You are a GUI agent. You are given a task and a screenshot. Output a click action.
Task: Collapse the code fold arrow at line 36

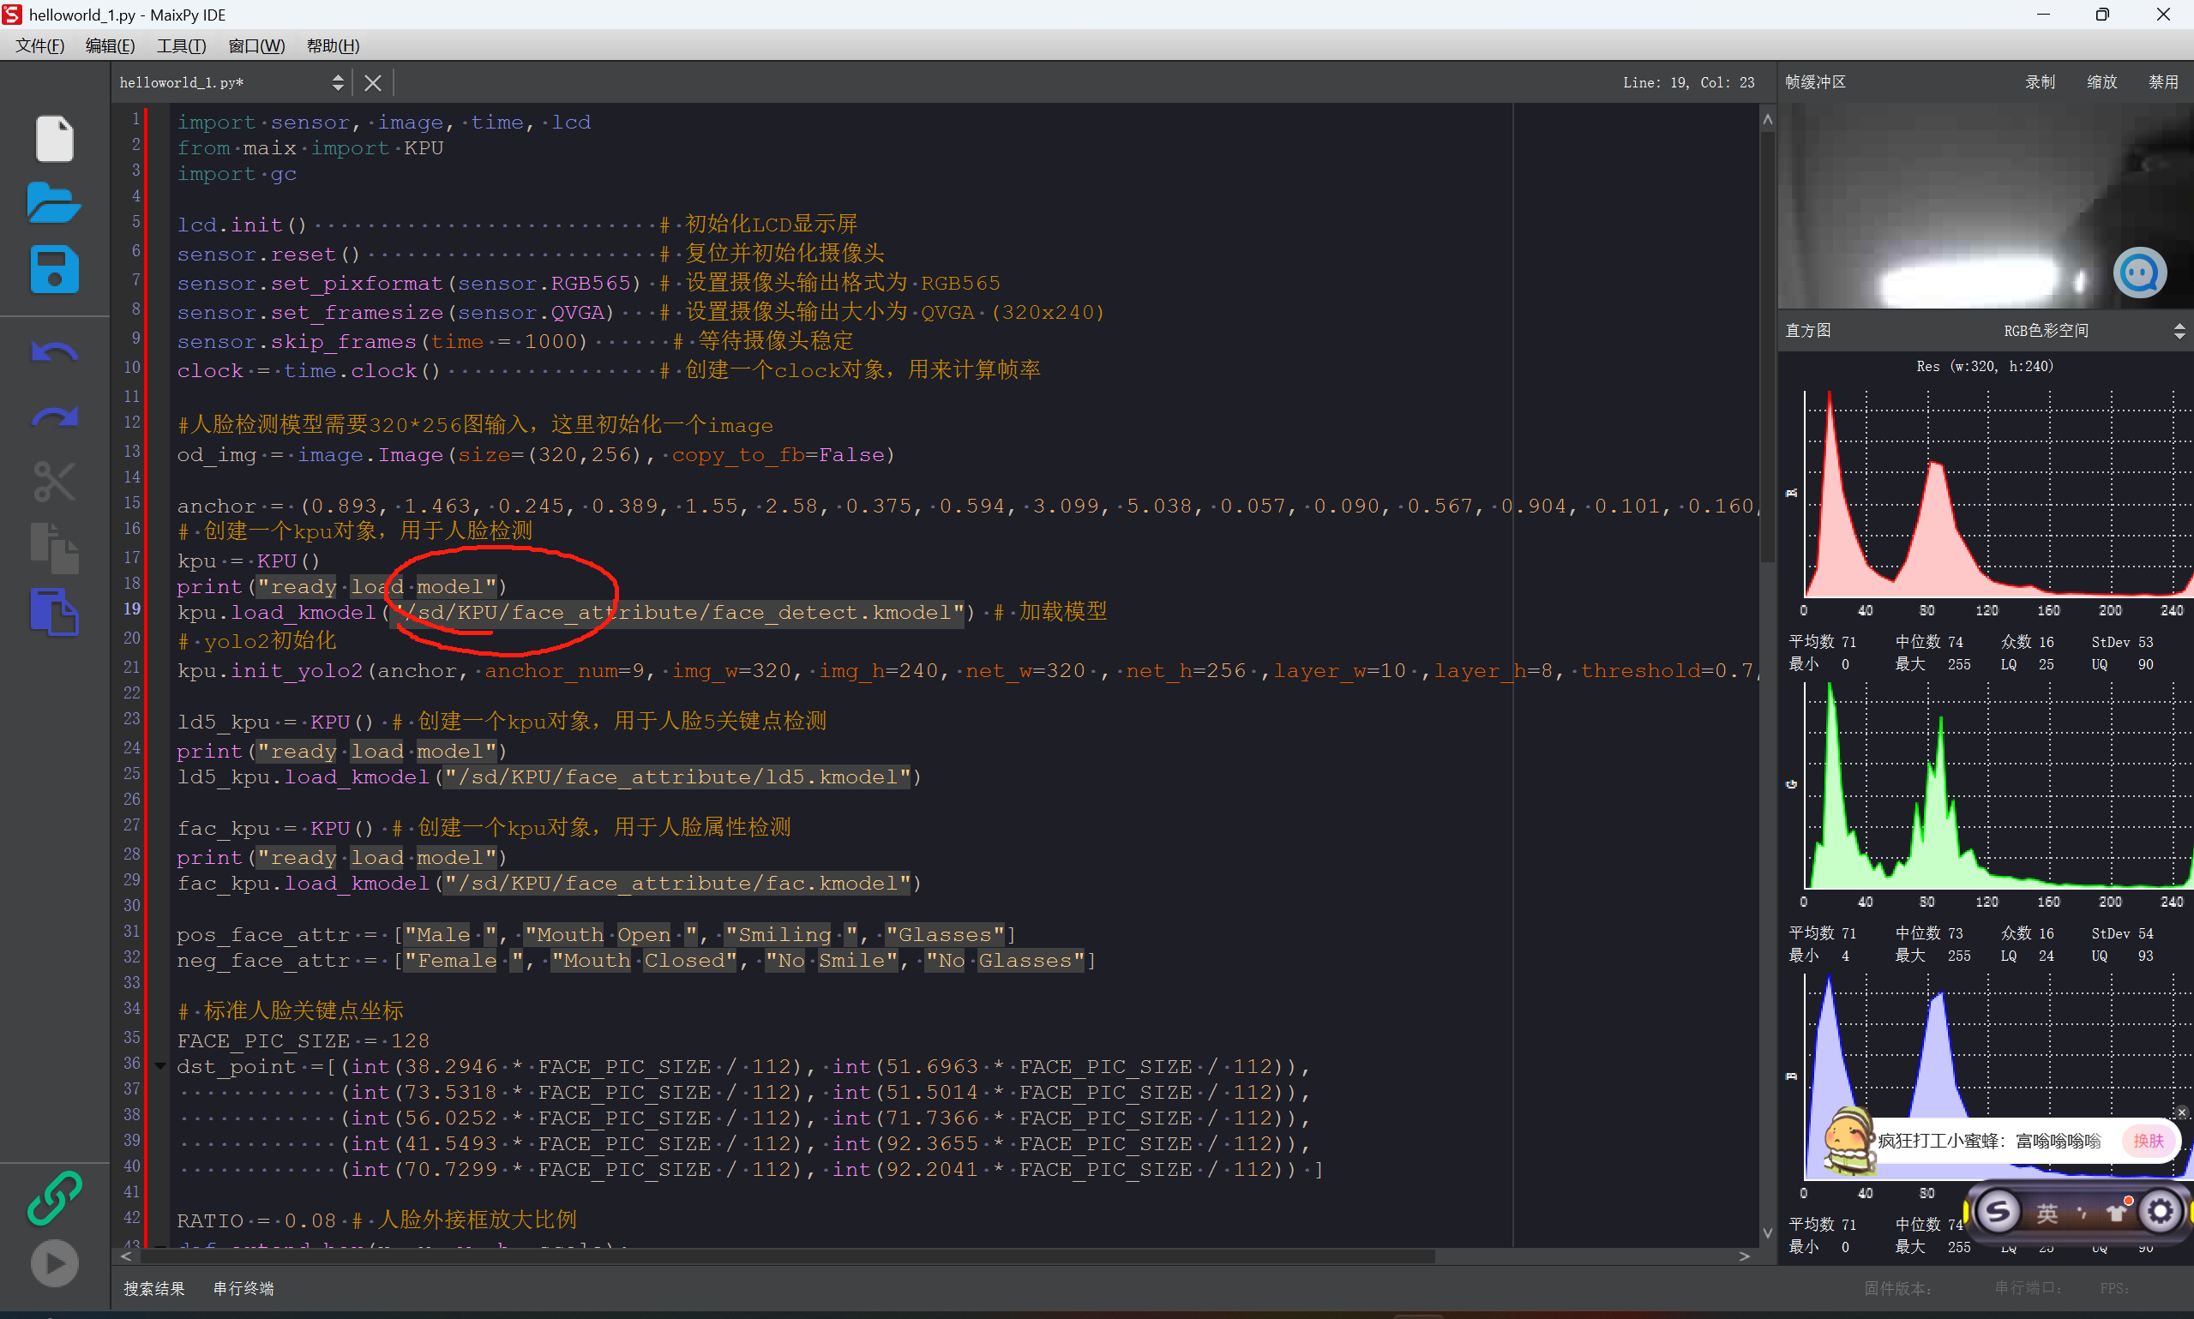160,1064
